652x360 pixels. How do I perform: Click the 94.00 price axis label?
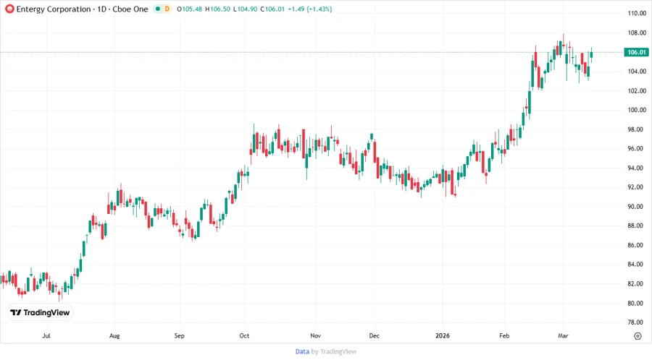click(x=637, y=168)
